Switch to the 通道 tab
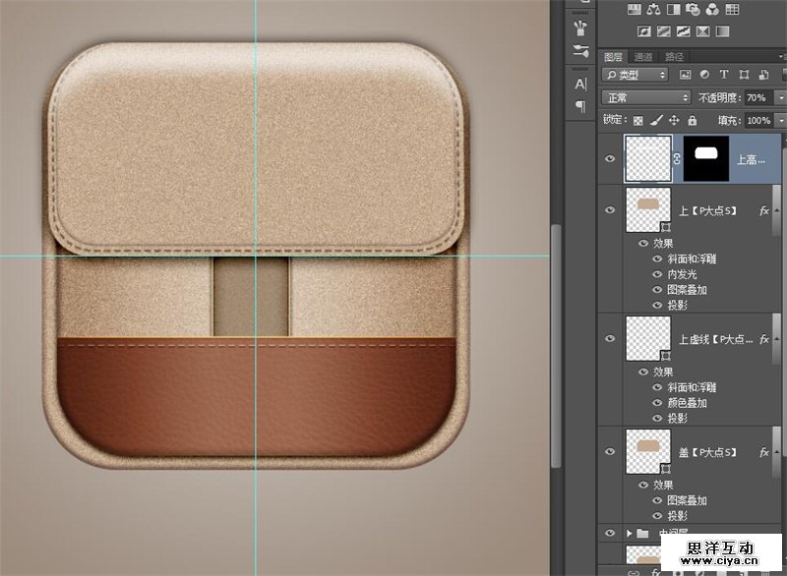This screenshot has width=787, height=576. click(x=643, y=57)
